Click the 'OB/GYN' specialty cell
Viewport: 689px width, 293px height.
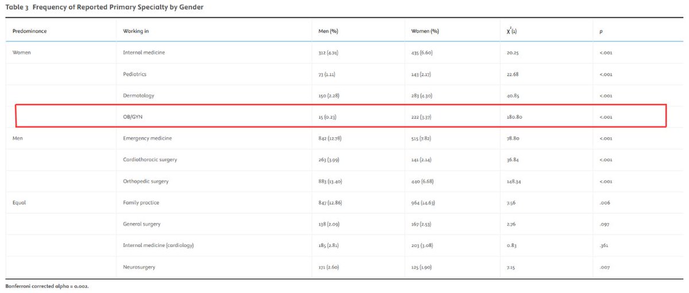click(133, 117)
